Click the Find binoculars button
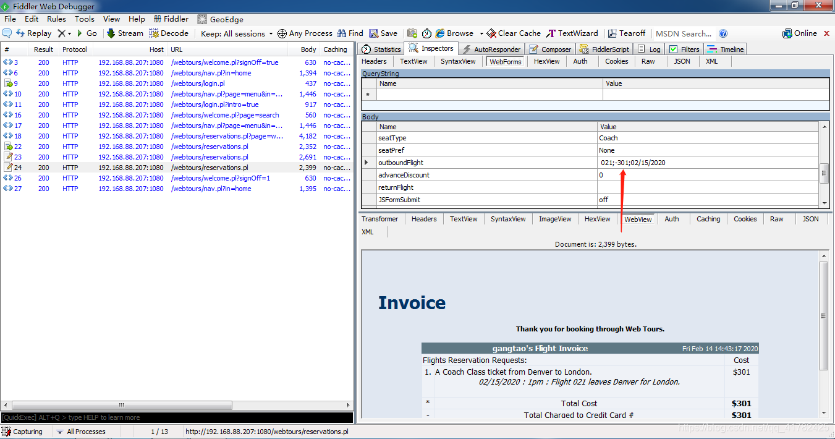This screenshot has width=835, height=439. (x=350, y=33)
